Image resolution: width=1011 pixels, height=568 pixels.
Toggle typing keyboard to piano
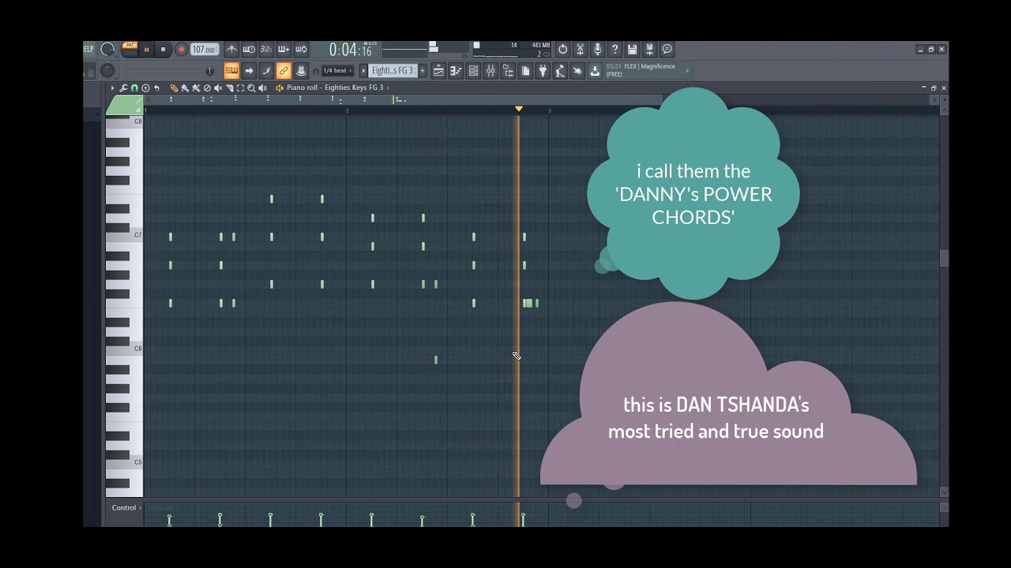(x=231, y=70)
